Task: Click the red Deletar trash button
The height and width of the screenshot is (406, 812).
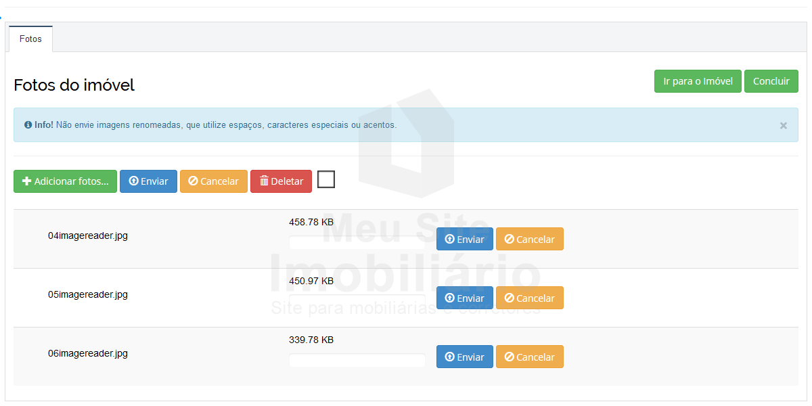Action: click(x=281, y=181)
